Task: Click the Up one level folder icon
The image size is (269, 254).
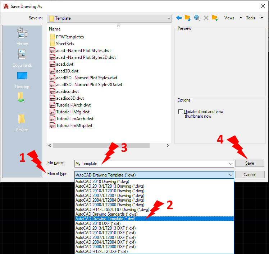Action: (x=187, y=18)
